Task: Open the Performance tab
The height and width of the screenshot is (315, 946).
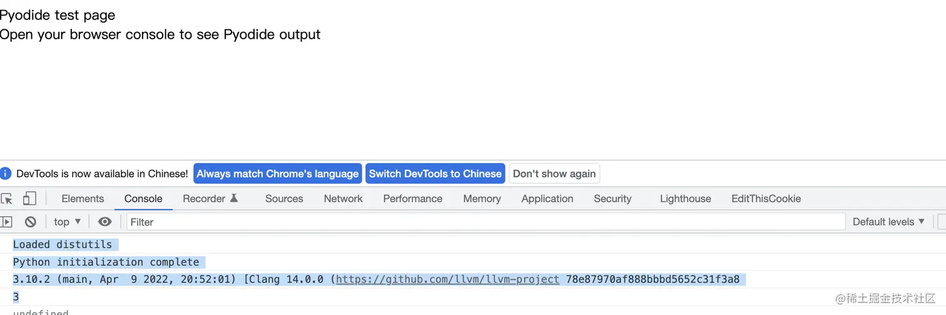Action: coord(413,199)
